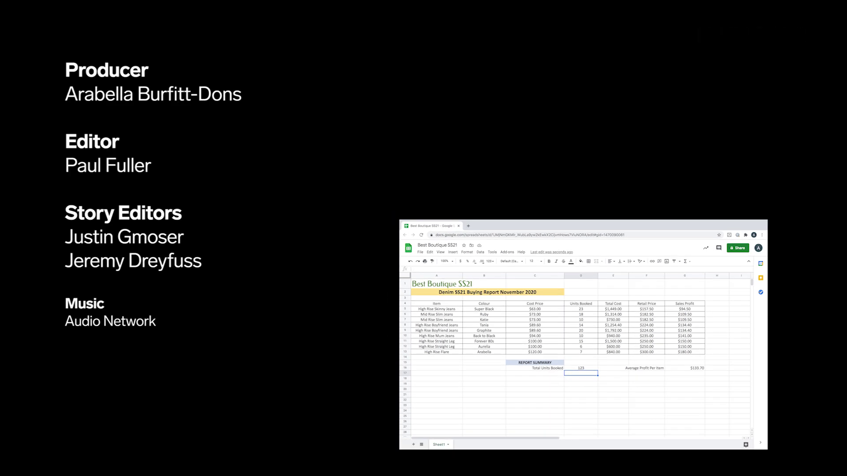Open 'Last edit was seconds ago' link

click(551, 252)
